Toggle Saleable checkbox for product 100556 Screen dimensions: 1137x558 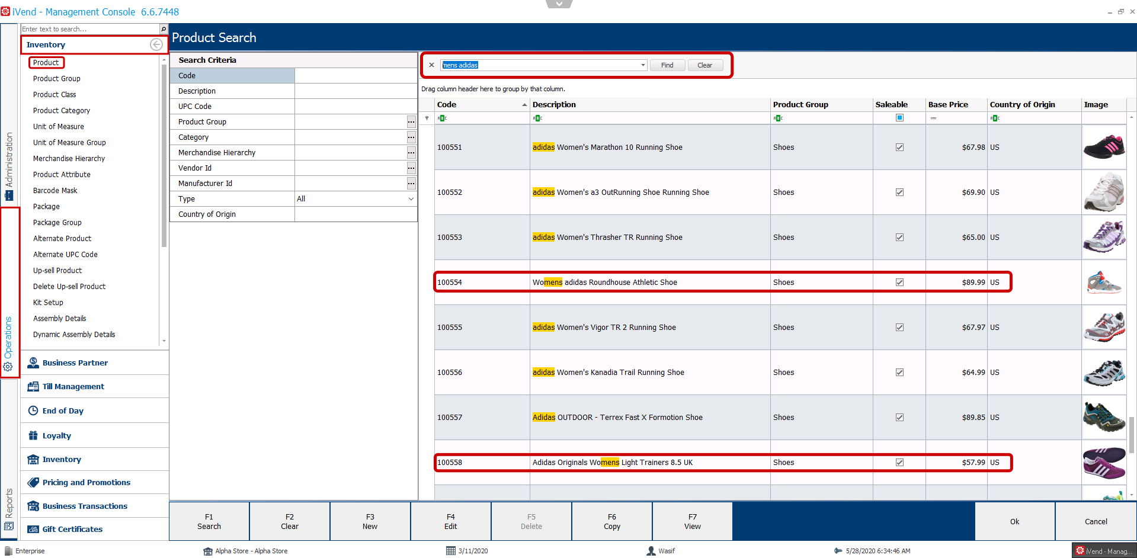(x=899, y=373)
